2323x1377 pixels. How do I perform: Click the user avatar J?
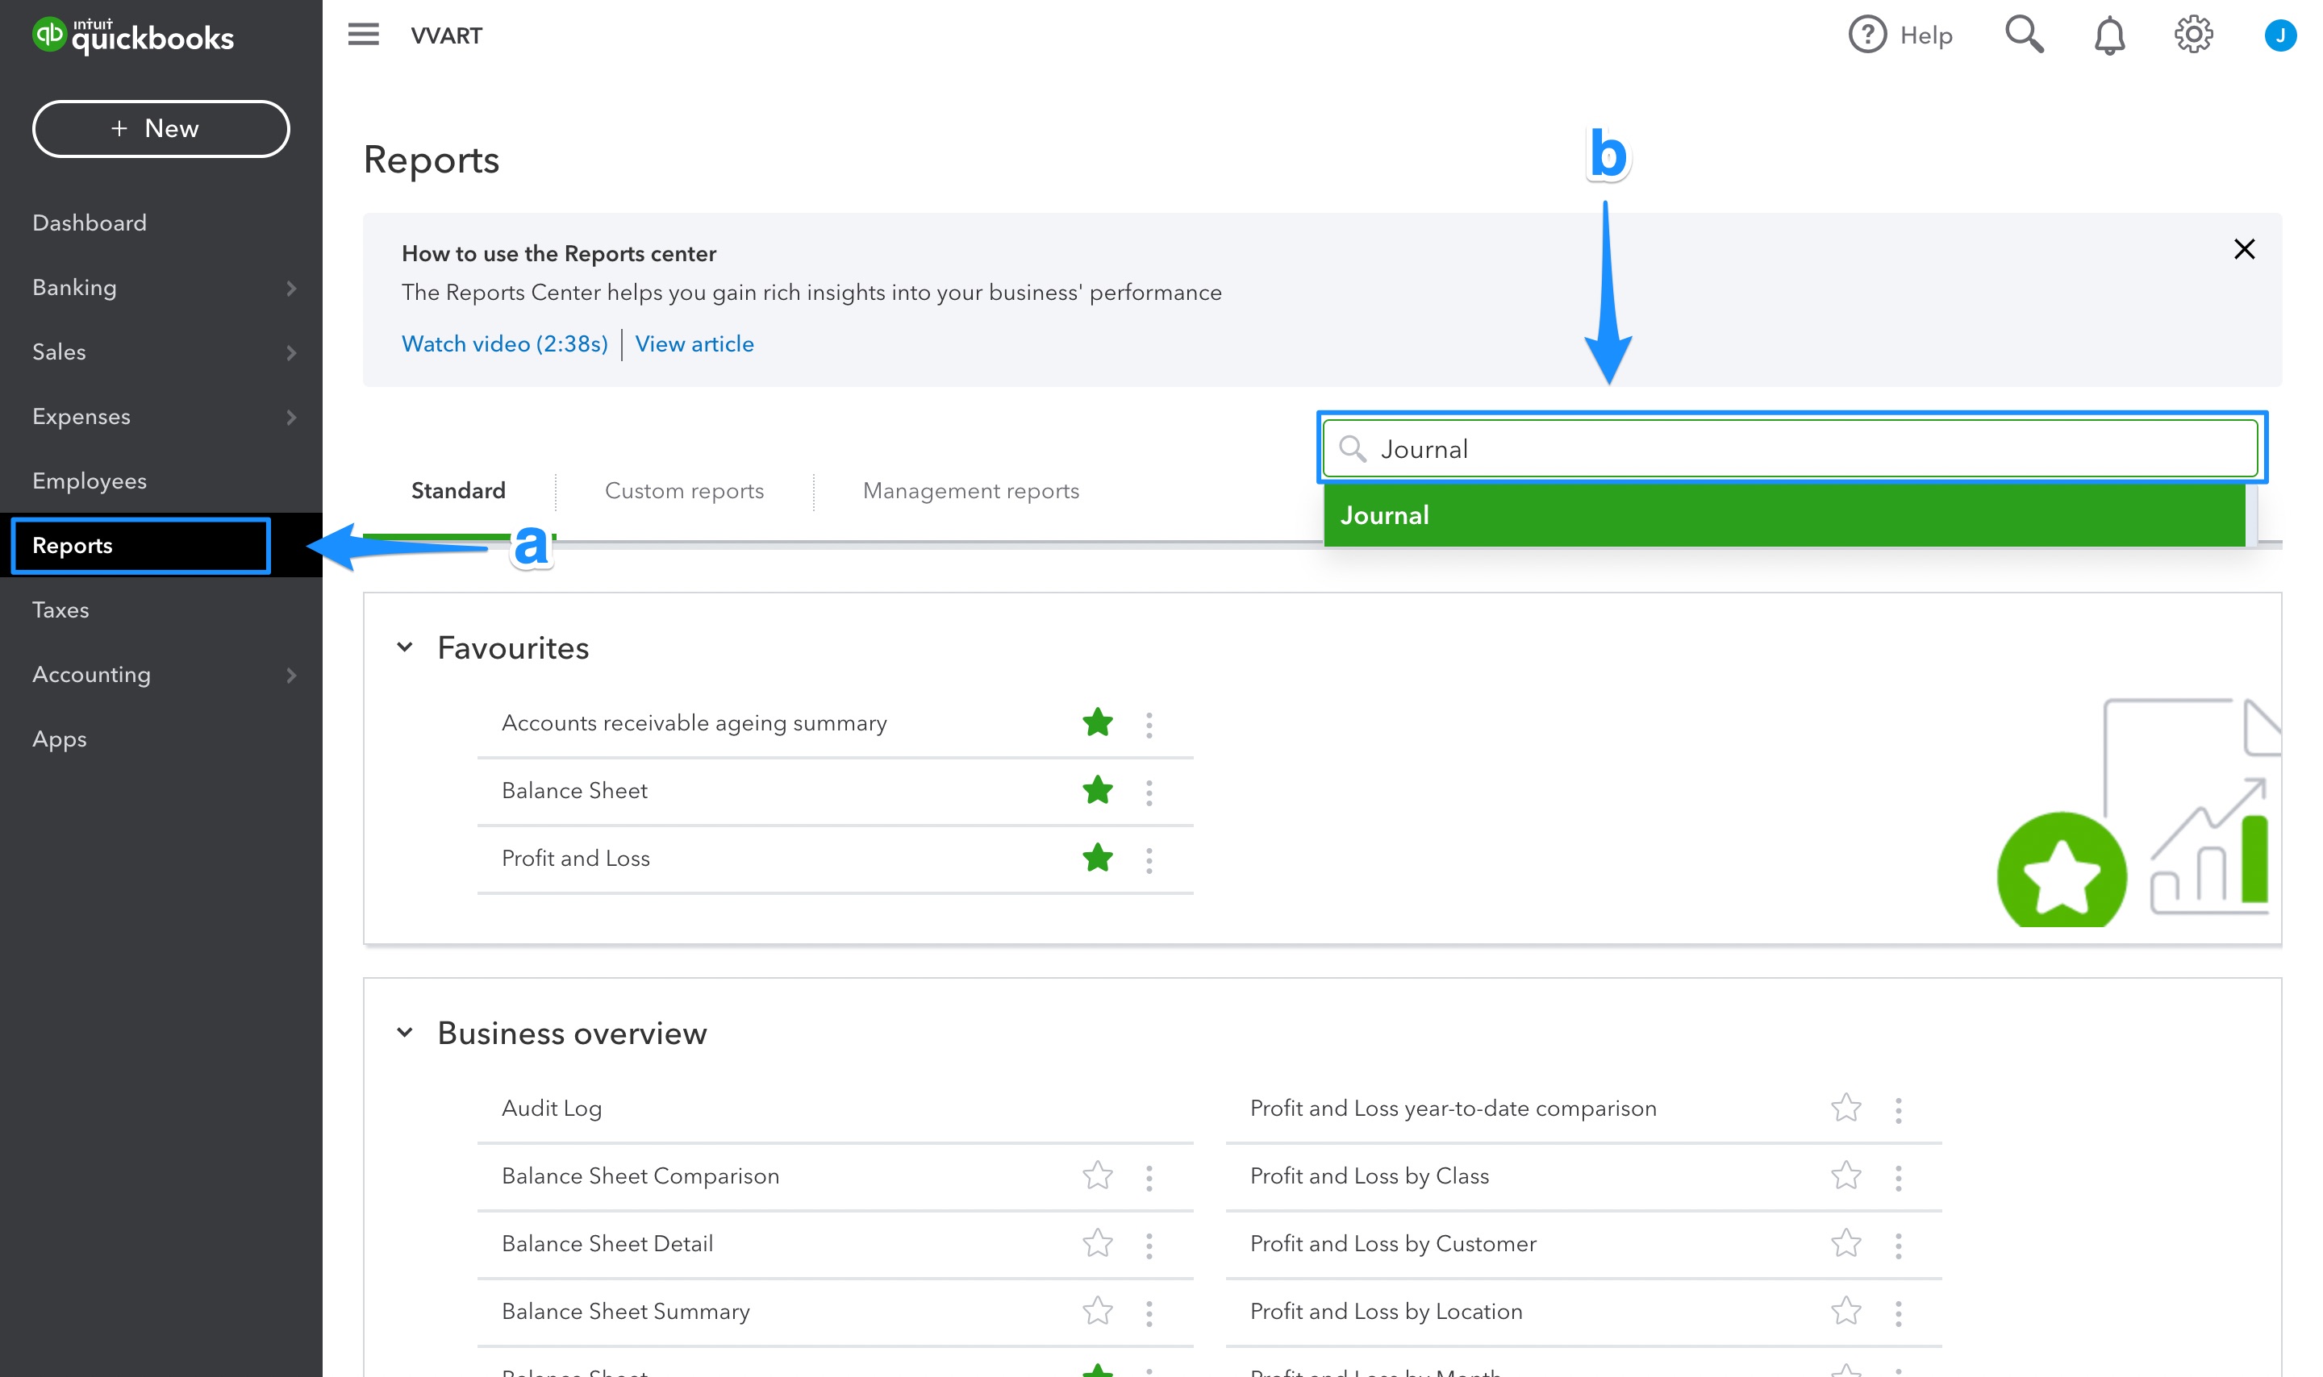click(x=2281, y=35)
